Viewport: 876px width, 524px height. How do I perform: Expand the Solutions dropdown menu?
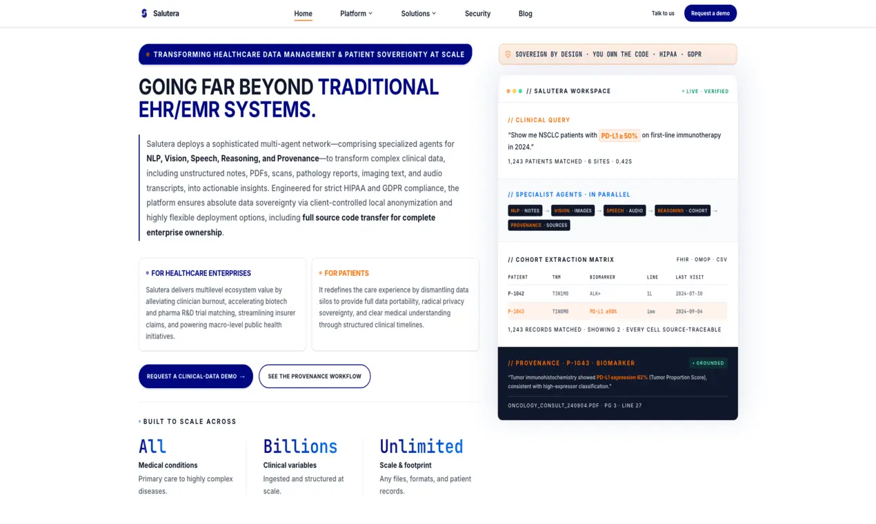(x=419, y=13)
